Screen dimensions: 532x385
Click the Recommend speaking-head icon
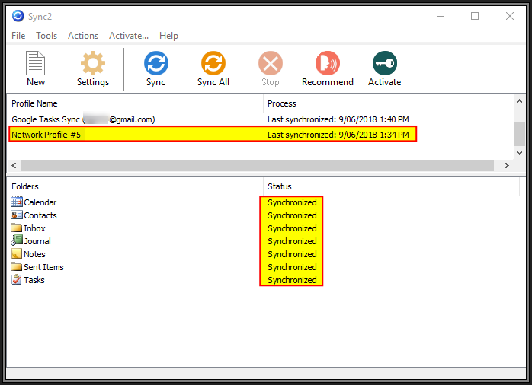tap(328, 63)
